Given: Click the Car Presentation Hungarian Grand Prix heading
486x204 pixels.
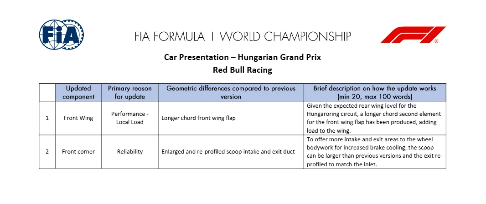Looking at the screenshot, I should pos(243,57).
